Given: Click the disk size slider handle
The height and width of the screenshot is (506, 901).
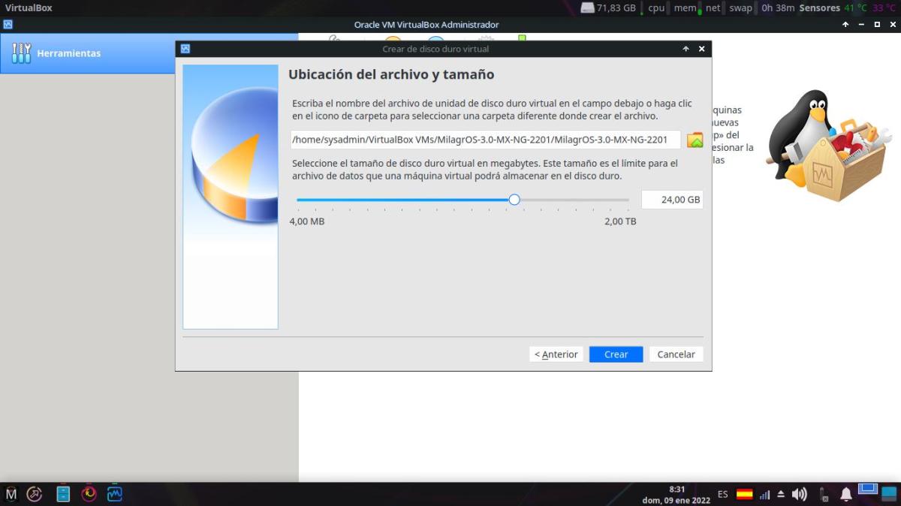Looking at the screenshot, I should pyautogui.click(x=514, y=200).
